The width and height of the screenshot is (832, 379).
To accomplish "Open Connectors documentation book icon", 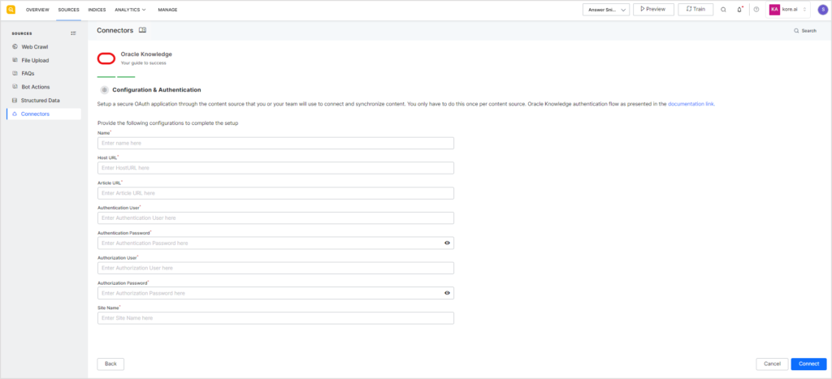I will 142,30.
